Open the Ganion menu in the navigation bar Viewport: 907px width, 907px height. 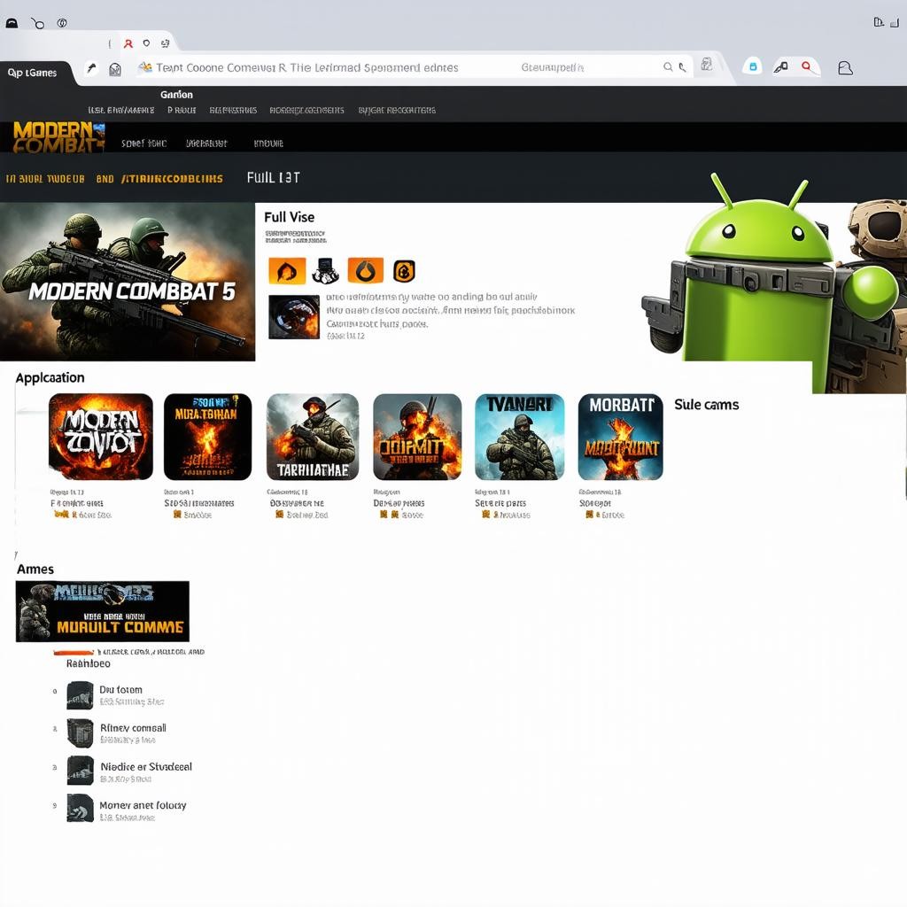click(176, 95)
